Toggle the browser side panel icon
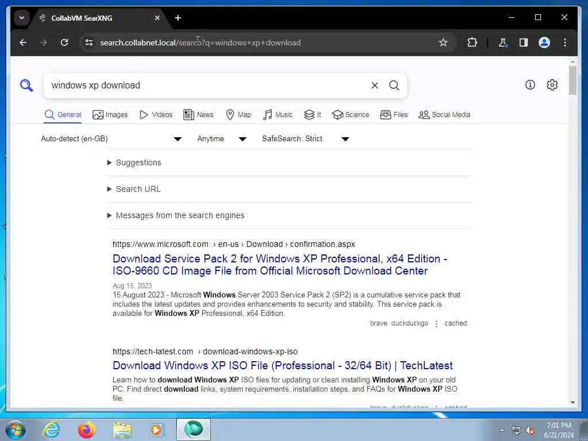 (x=524, y=42)
